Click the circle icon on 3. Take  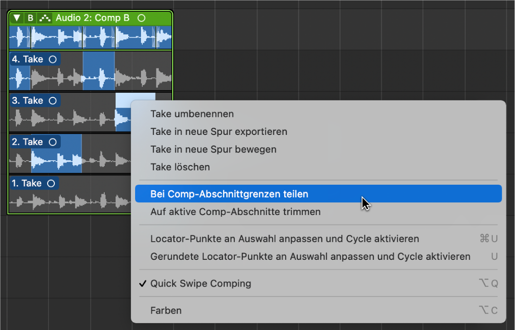53,100
